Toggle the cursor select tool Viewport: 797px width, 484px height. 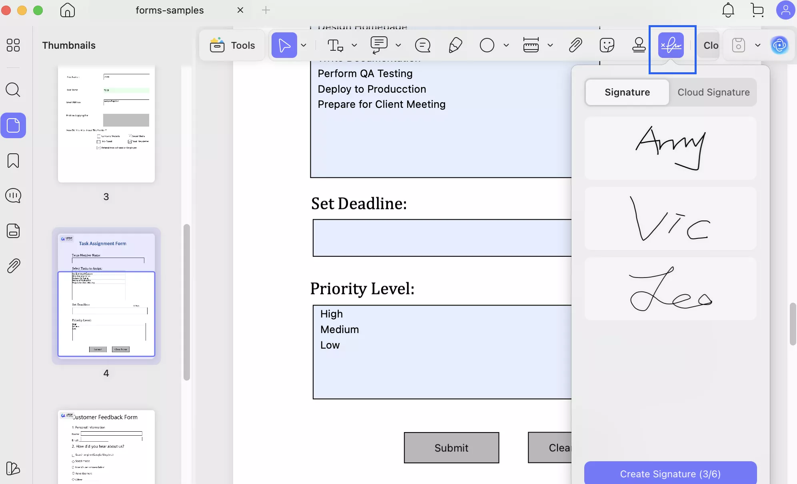284,45
